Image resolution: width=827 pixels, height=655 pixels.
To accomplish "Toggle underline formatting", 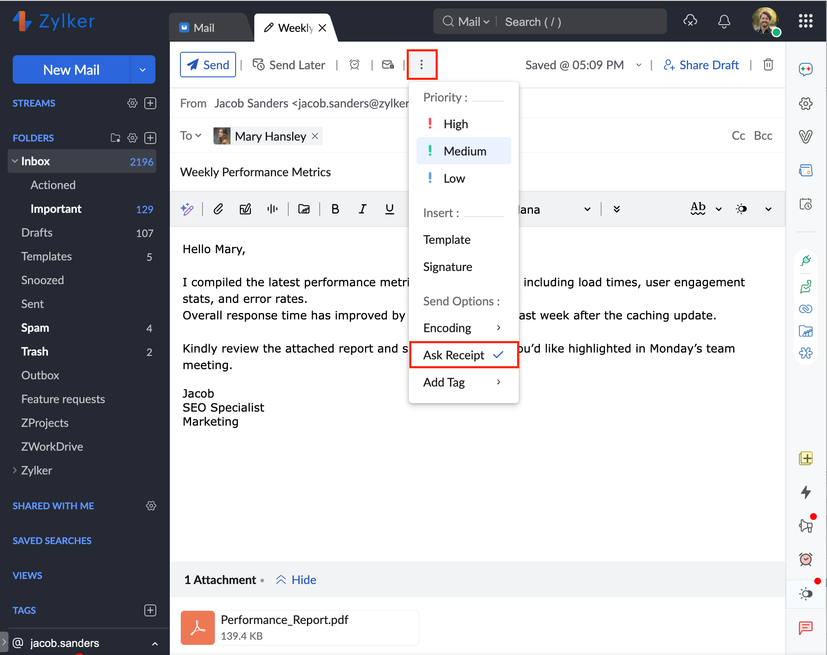I will (389, 209).
